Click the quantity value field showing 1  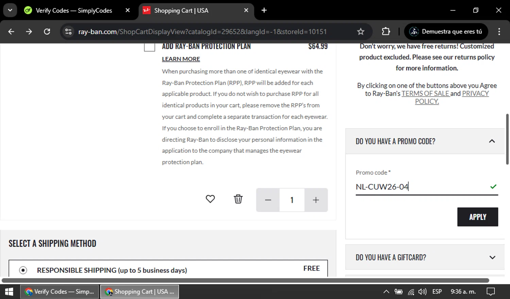pyautogui.click(x=292, y=200)
